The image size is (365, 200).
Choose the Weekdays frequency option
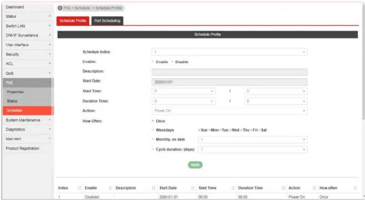(153, 130)
